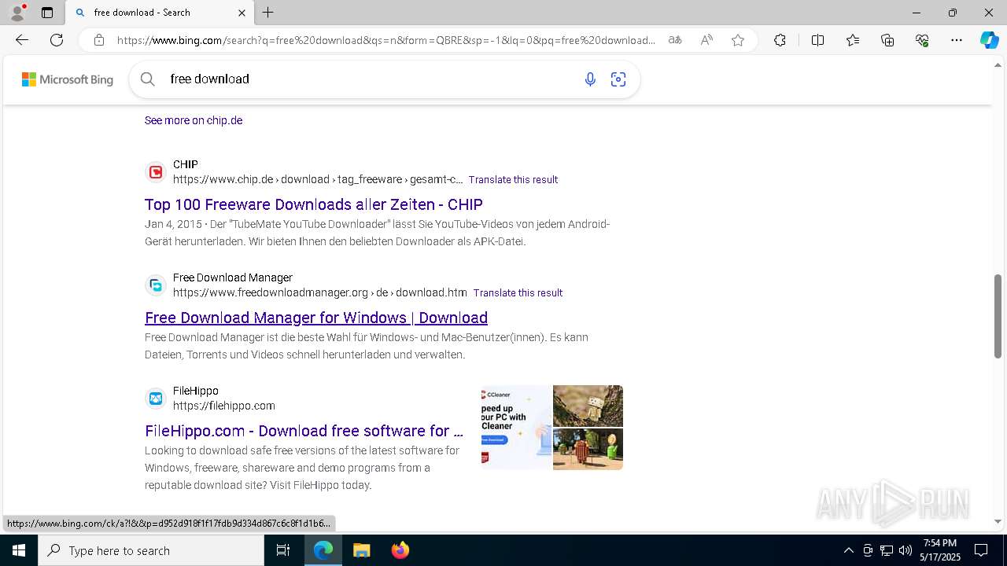Open network status tray icon
This screenshot has height=566, width=1007.
pos(887,550)
